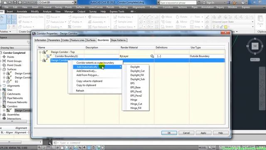Click the Corridor tool in Create Design panel
The height and width of the screenshot is (150, 266).
coord(75,27)
